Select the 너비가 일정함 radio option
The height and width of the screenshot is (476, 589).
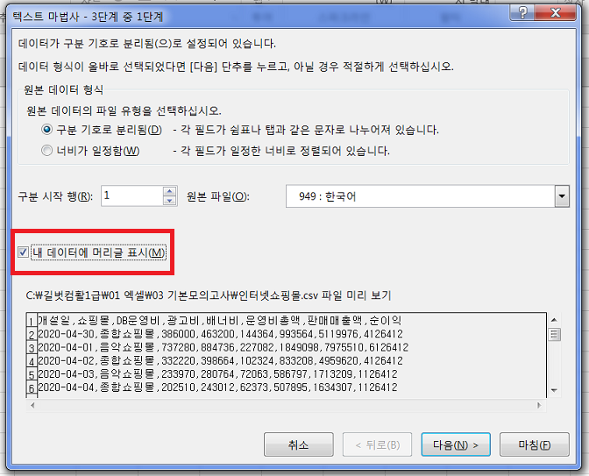(47, 150)
